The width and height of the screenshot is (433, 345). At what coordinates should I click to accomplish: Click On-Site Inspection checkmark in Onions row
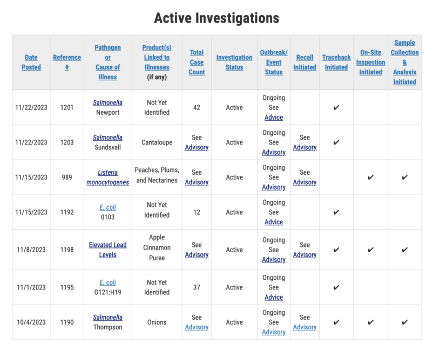click(370, 322)
